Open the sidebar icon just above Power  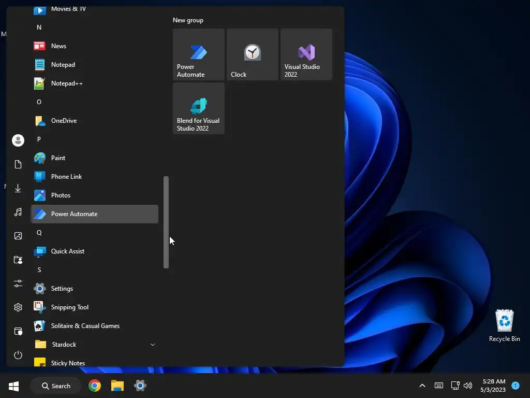[18, 331]
